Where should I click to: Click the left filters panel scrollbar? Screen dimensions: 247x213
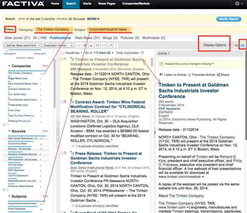[54, 84]
